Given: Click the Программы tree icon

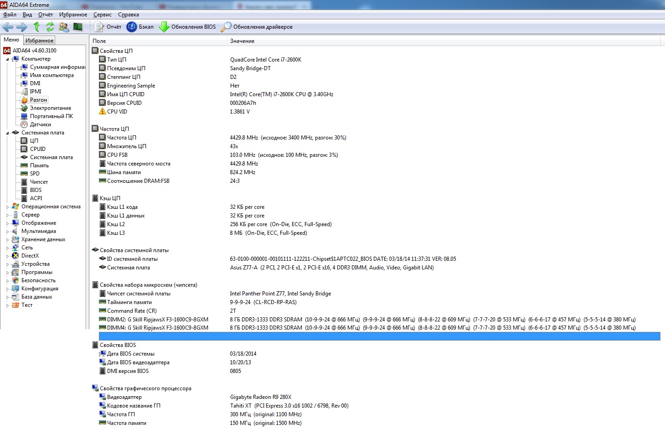Looking at the screenshot, I should 15,272.
